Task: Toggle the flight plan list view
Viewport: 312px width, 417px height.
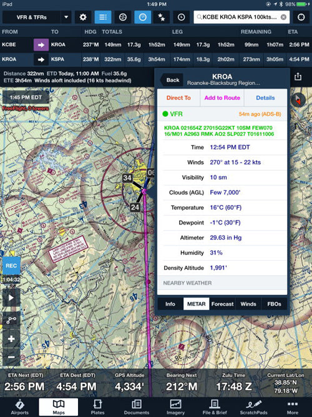Action: click(103, 18)
